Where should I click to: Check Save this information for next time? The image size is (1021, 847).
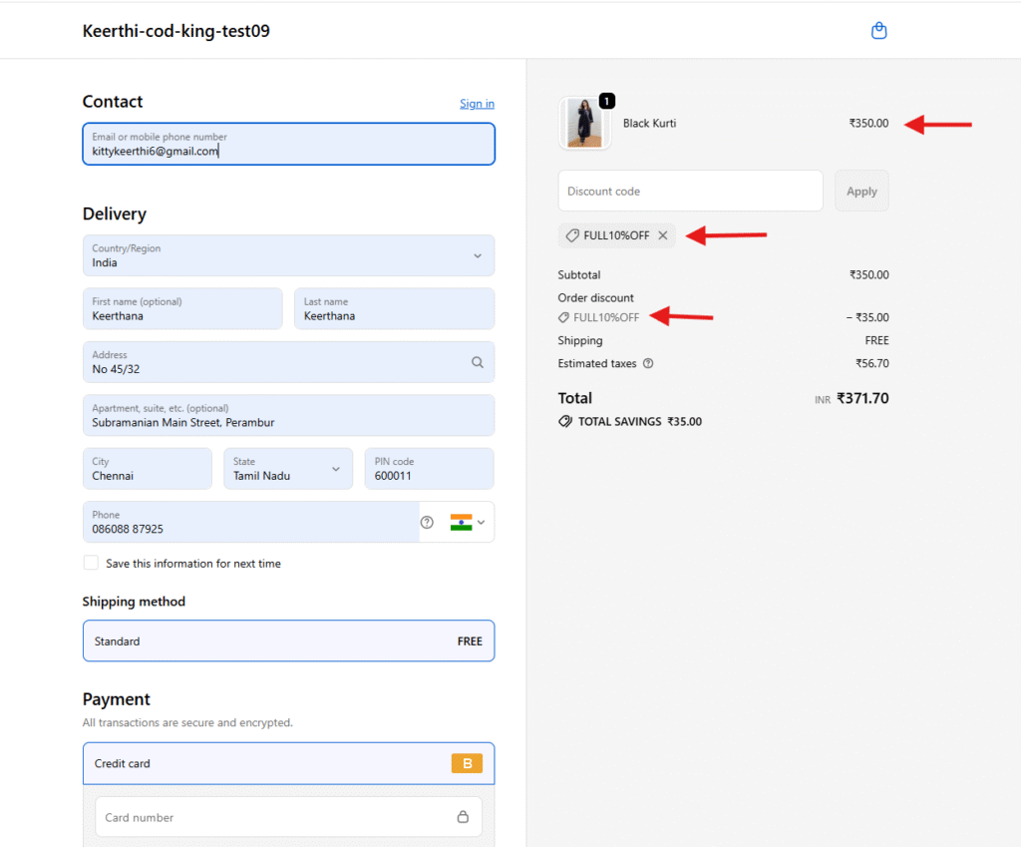coord(91,563)
